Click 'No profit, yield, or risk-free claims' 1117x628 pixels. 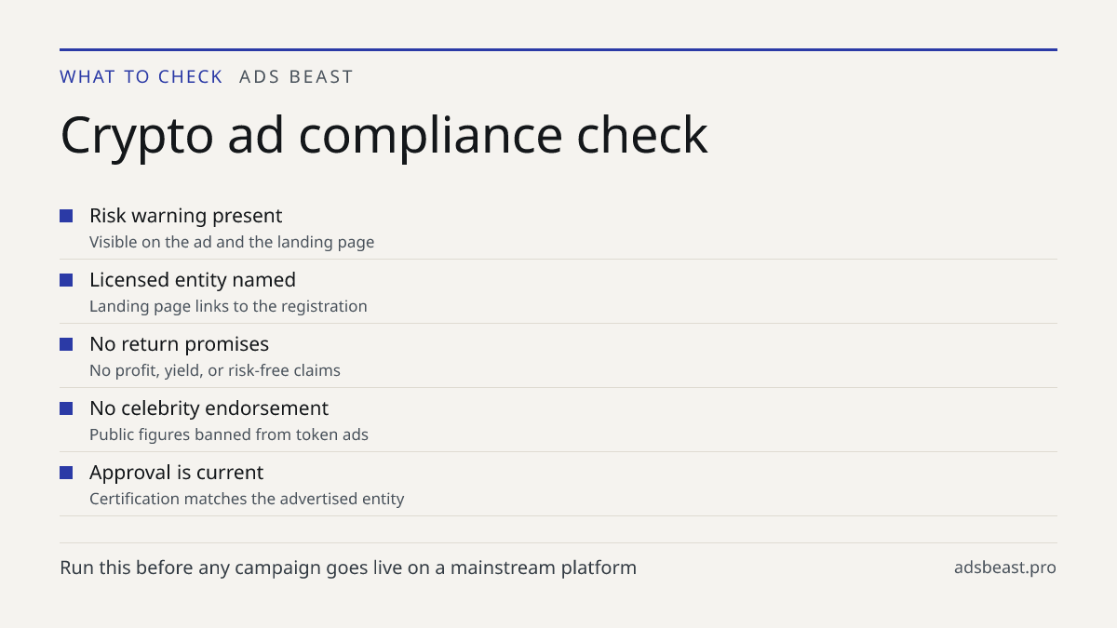pyautogui.click(x=215, y=370)
